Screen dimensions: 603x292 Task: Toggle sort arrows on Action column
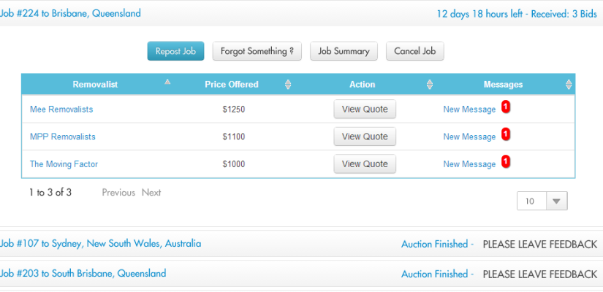pos(430,85)
